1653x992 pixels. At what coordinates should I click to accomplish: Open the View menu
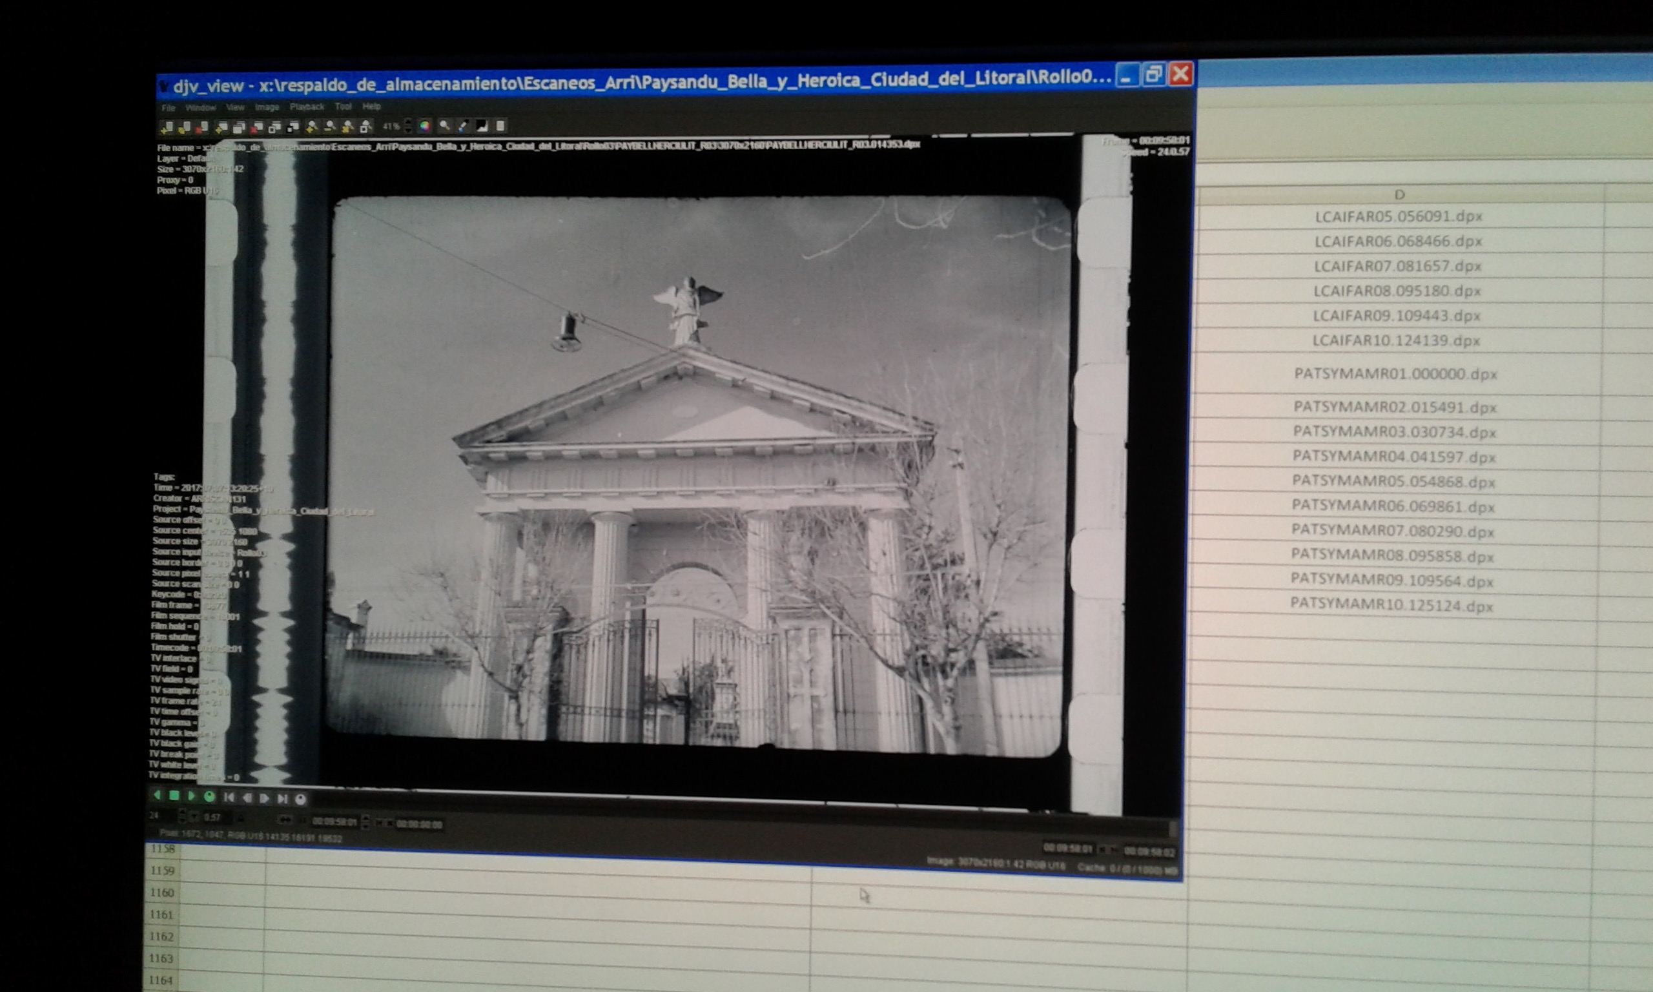pyautogui.click(x=235, y=107)
